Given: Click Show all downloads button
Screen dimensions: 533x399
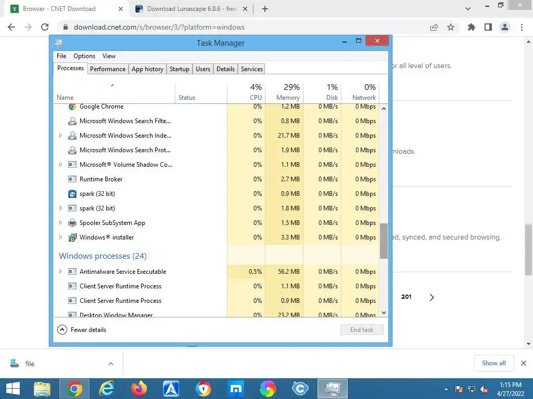Looking at the screenshot, I should pos(493,363).
